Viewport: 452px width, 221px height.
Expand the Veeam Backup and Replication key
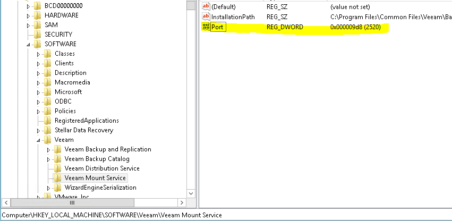point(48,150)
